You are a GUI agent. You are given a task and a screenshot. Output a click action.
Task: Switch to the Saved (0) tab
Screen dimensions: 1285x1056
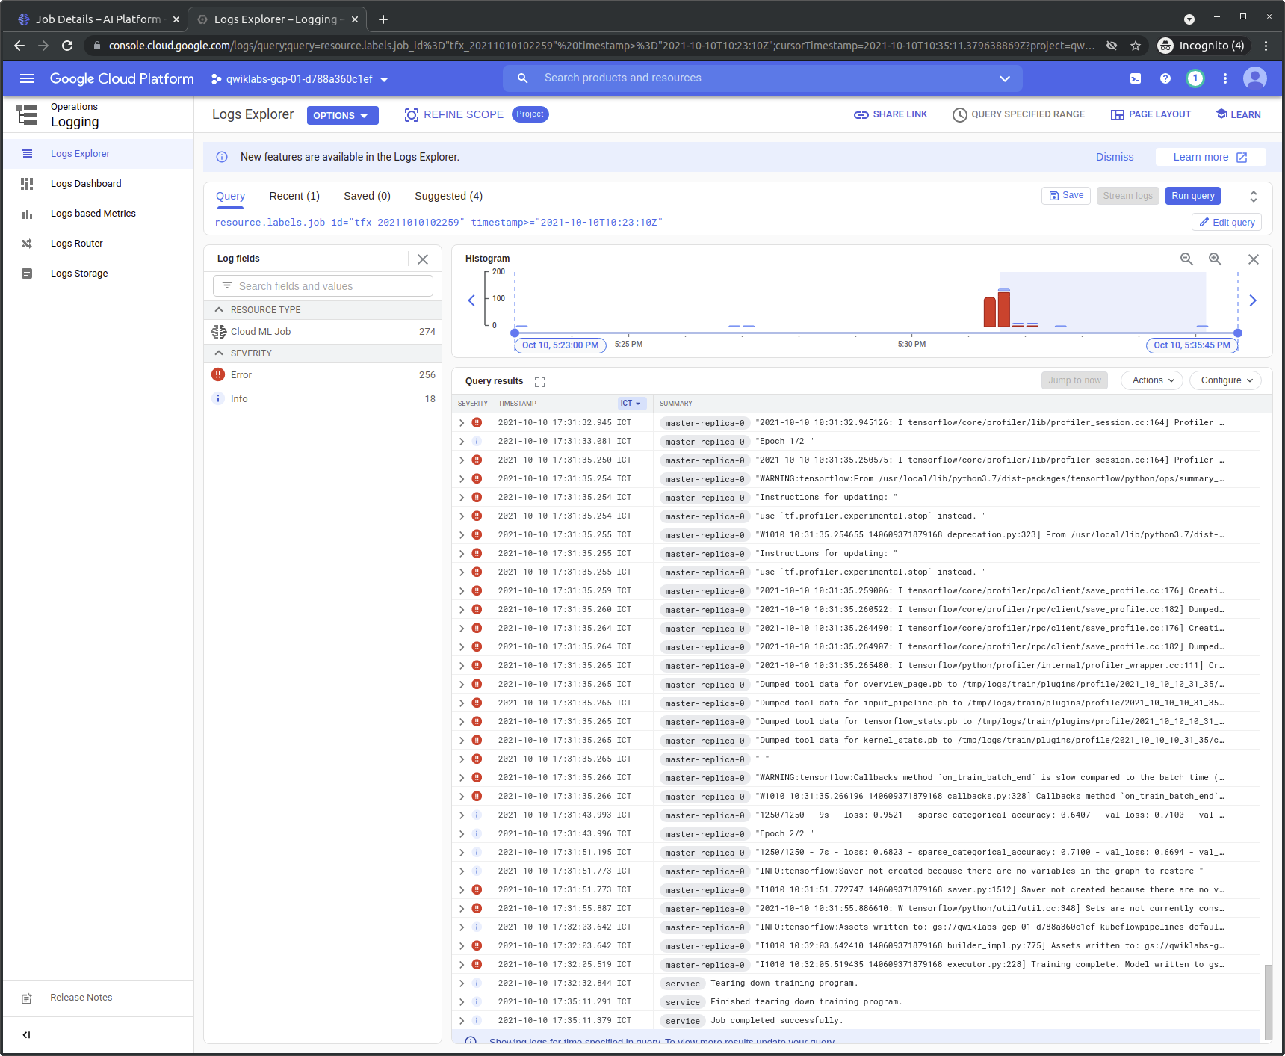point(367,196)
